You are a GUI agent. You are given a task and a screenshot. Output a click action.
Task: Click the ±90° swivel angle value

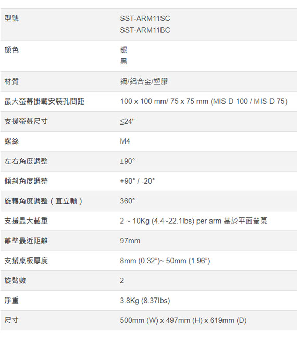coord(128,161)
